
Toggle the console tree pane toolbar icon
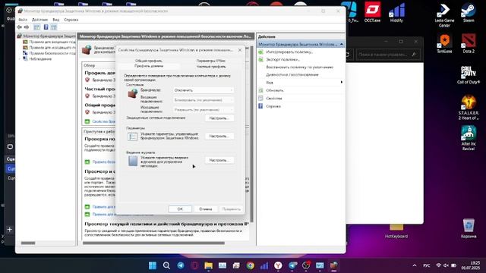[x=37, y=27]
